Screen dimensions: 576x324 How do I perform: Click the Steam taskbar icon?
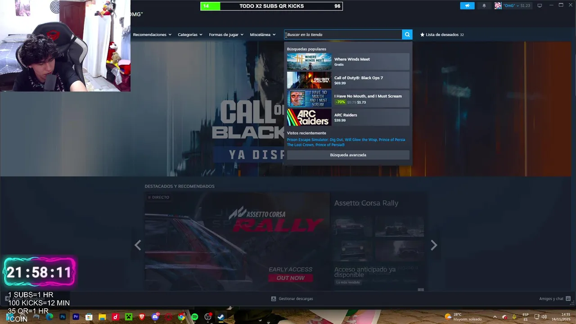(221, 317)
